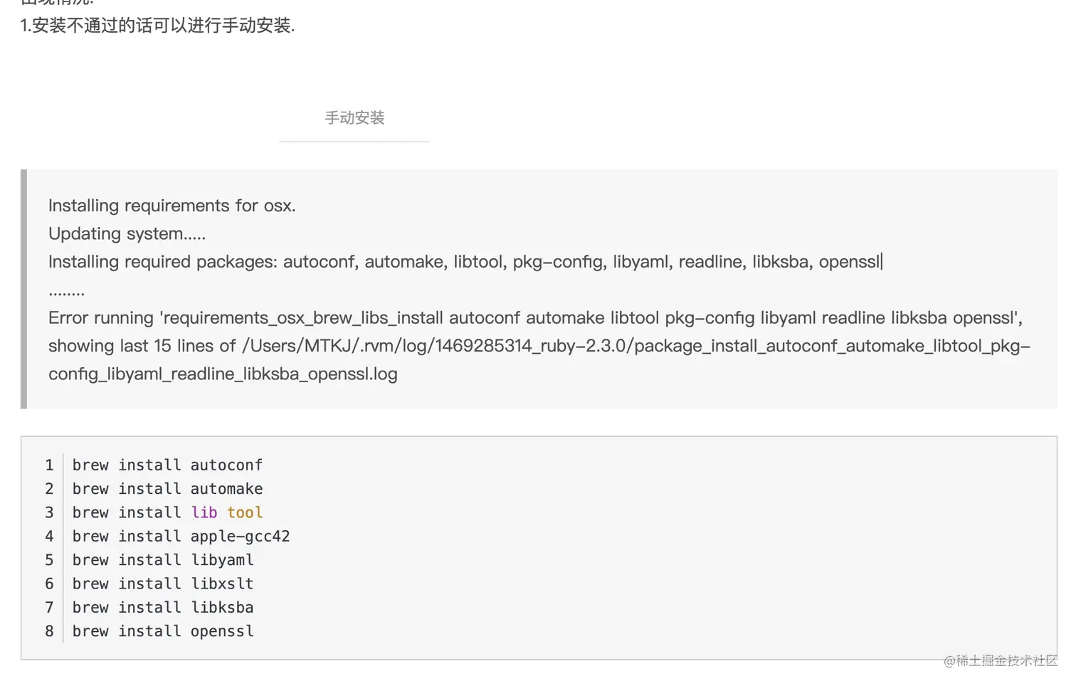The width and height of the screenshot is (1076, 686).
Task: Click the "Installing required packages" line
Action: (x=465, y=262)
